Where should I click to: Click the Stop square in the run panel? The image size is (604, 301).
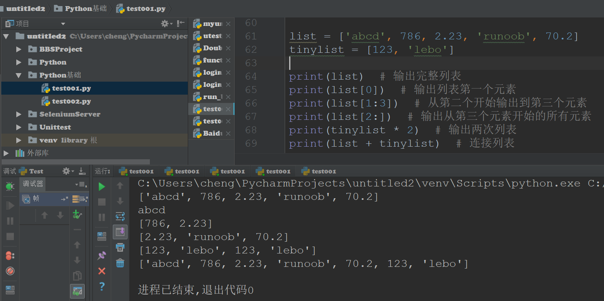coord(102,202)
